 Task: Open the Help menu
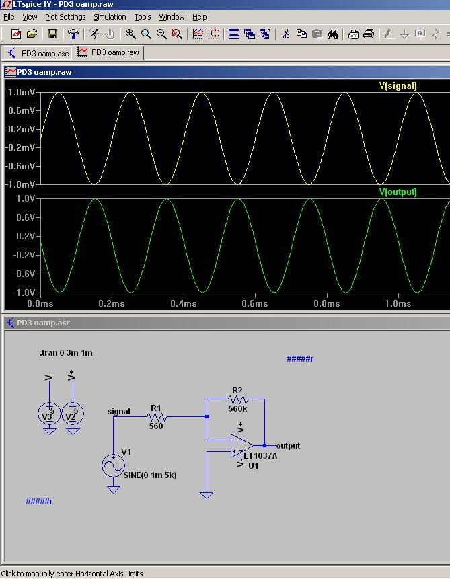pyautogui.click(x=200, y=17)
